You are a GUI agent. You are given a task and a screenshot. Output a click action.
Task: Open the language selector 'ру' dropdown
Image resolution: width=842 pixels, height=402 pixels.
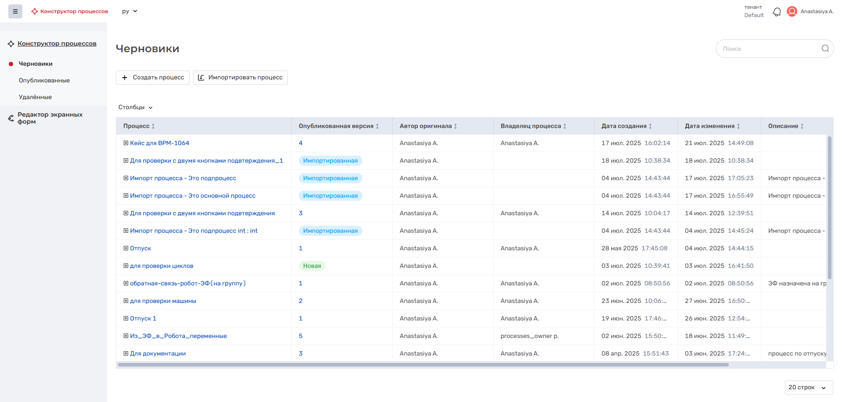tap(129, 11)
